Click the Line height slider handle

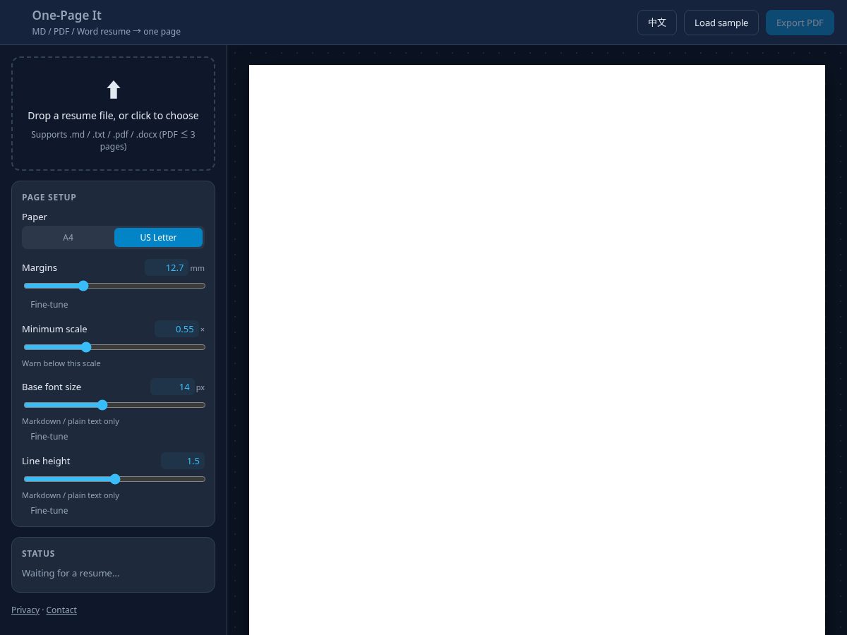(115, 479)
